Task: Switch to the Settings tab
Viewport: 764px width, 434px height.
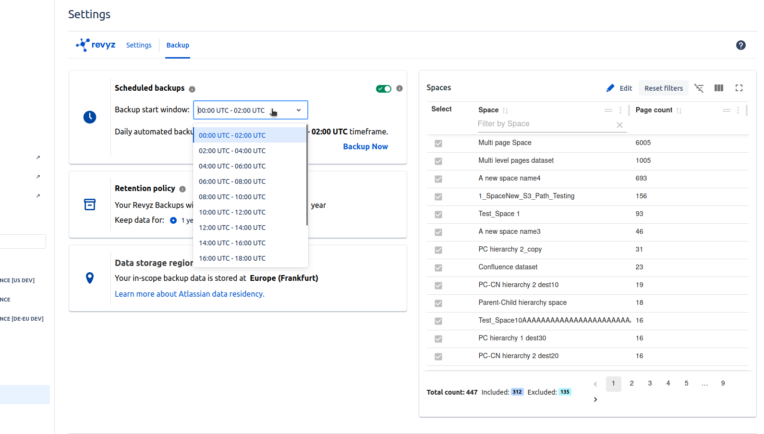Action: pyautogui.click(x=139, y=45)
